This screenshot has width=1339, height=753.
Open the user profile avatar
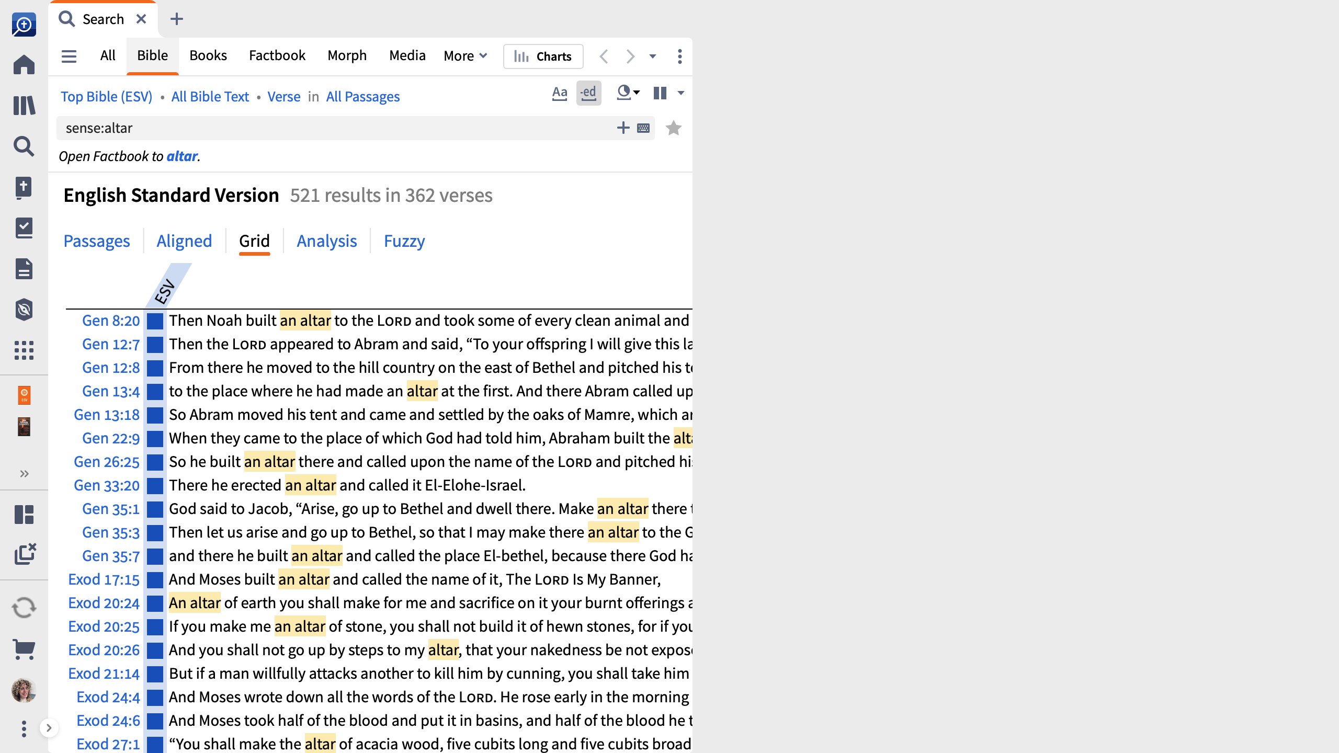pos(24,690)
